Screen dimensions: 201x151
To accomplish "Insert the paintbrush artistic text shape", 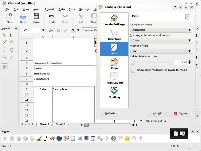I will pyautogui.click(x=39, y=138).
